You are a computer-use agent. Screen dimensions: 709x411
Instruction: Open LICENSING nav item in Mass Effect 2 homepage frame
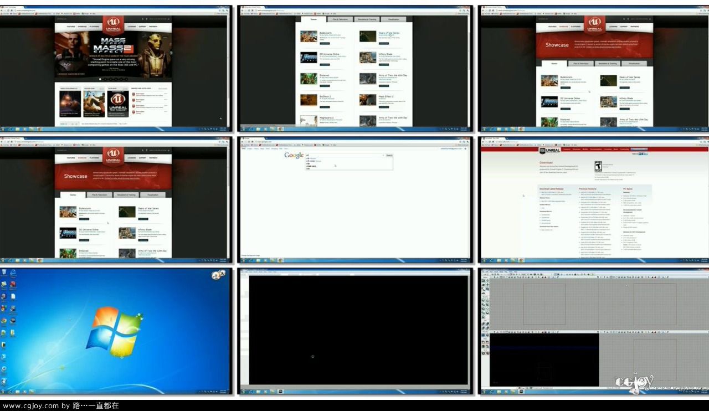131,26
